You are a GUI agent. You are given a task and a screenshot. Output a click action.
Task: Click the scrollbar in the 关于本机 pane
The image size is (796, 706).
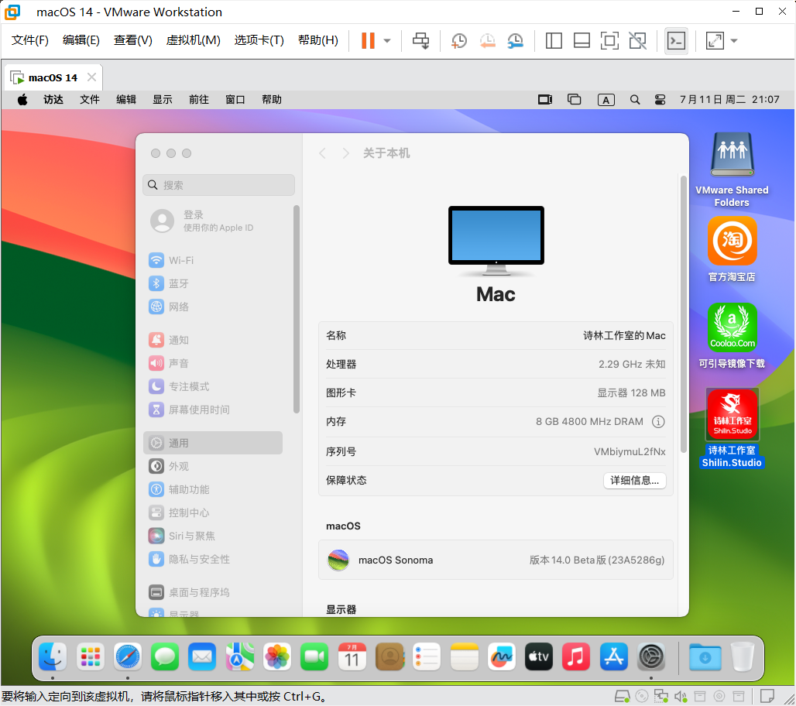click(x=683, y=314)
